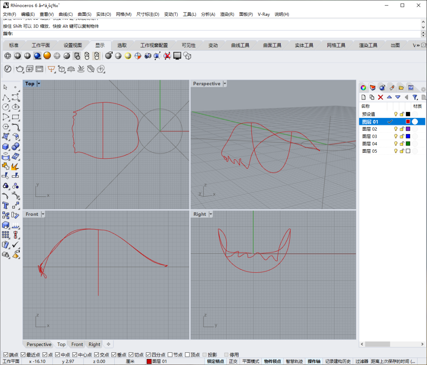Screen dimensions: 427x365
Task: Select the Ellipse tool
Action: point(16,107)
